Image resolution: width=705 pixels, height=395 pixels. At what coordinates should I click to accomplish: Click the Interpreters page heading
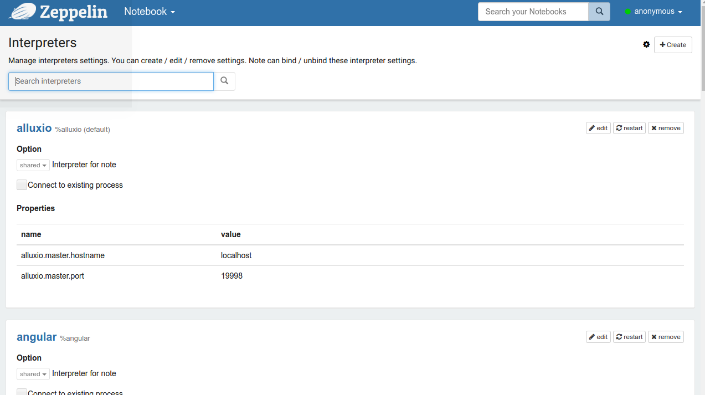pyautogui.click(x=43, y=43)
